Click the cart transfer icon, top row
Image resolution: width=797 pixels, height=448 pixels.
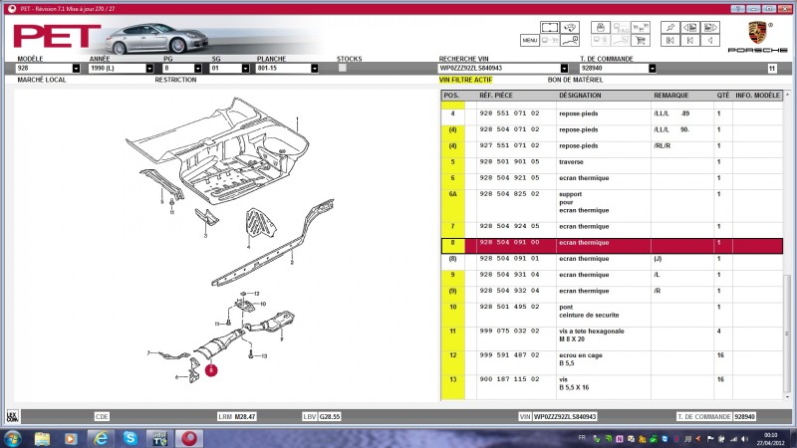(641, 28)
